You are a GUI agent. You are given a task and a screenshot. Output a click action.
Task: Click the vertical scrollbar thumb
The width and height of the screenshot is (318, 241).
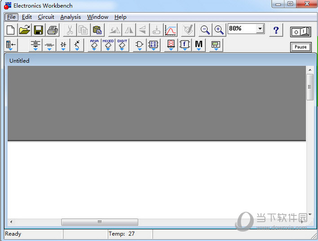pyautogui.click(x=309, y=87)
